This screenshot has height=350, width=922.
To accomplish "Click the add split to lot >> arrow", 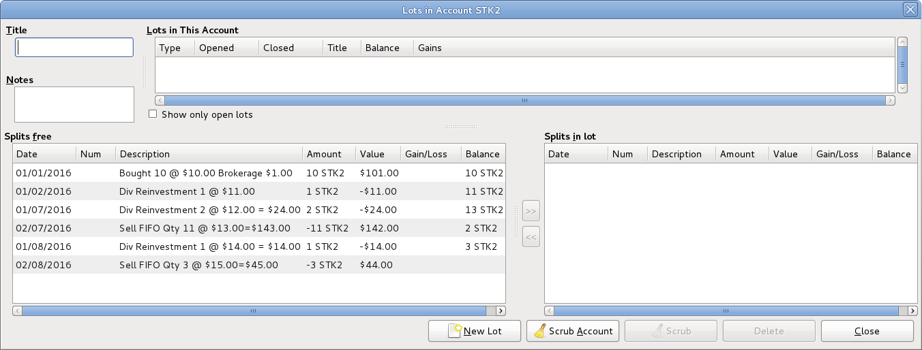I will [531, 211].
